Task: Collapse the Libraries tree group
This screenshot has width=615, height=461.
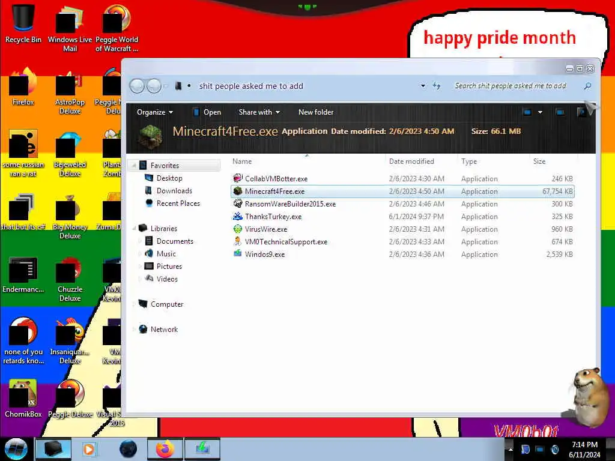Action: pyautogui.click(x=134, y=228)
